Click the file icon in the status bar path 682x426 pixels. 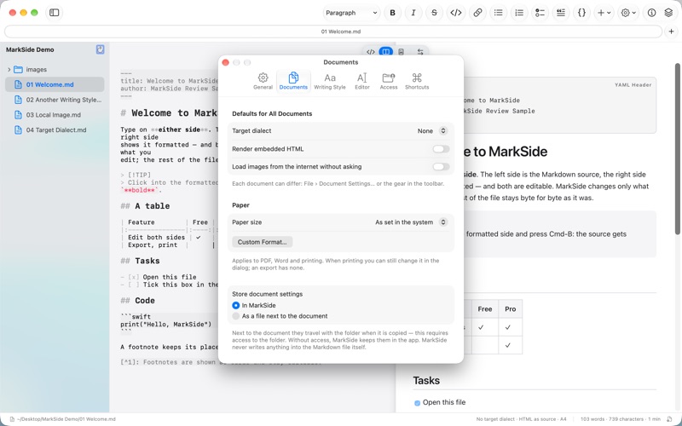12,419
